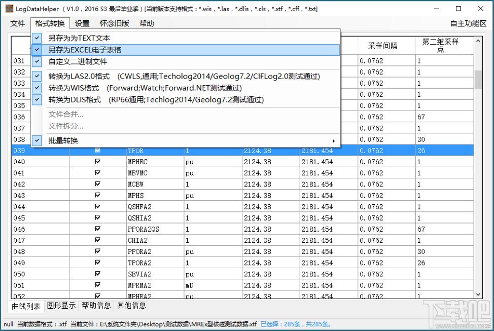Screen dimensions: 494x331
Task: Switch to 曲线列表 tab
Action: (x=26, y=306)
